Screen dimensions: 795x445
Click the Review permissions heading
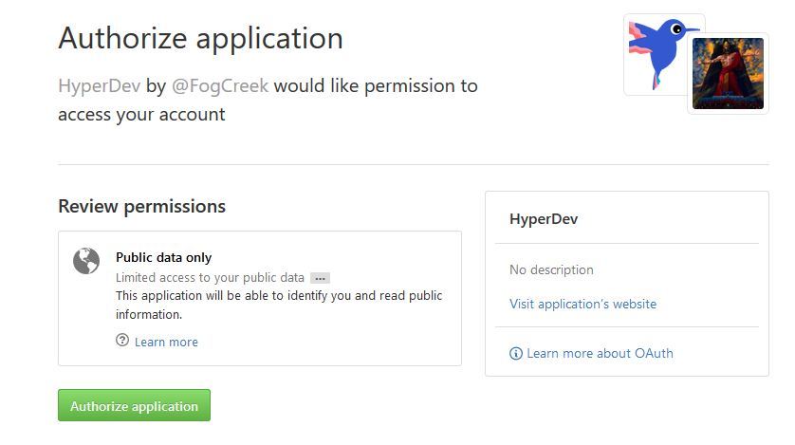(x=142, y=206)
